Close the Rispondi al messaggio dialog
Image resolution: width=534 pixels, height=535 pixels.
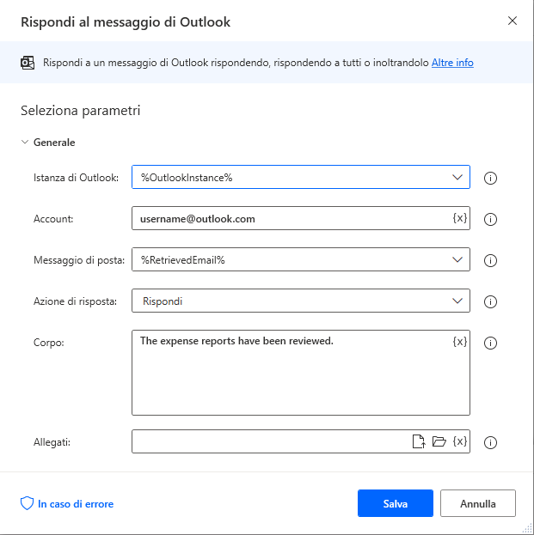(513, 21)
